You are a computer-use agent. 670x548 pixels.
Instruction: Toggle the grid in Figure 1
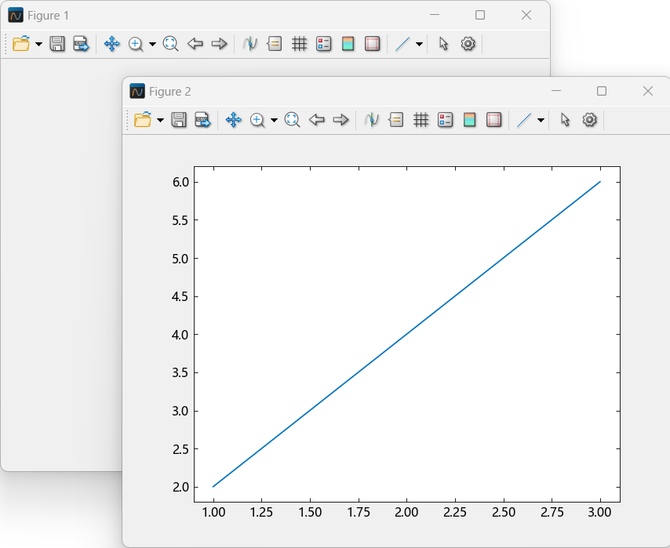coord(299,44)
